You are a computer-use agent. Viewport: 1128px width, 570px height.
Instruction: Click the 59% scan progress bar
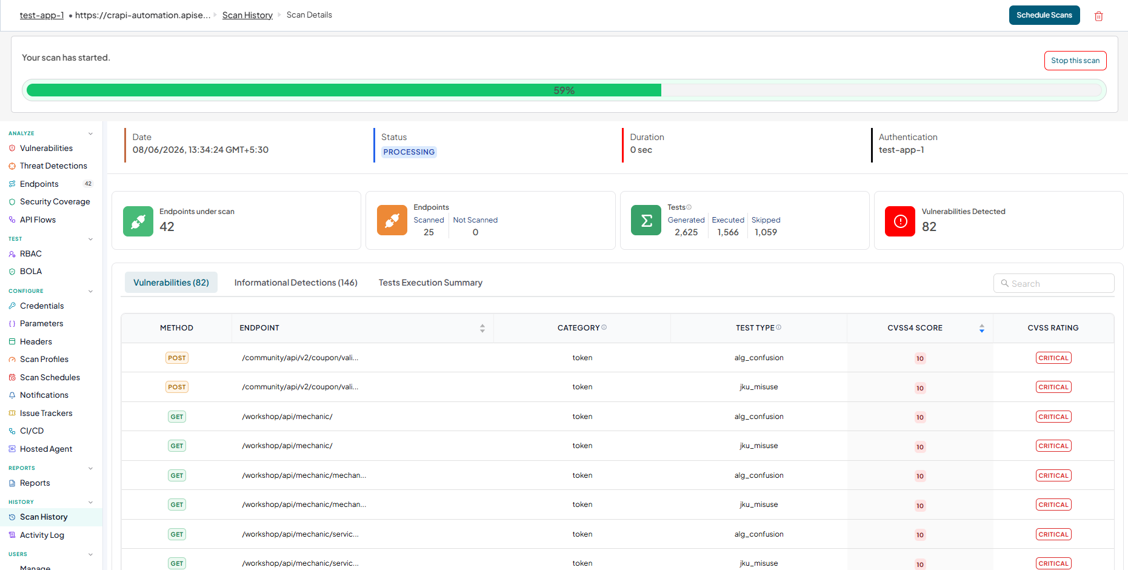click(564, 90)
